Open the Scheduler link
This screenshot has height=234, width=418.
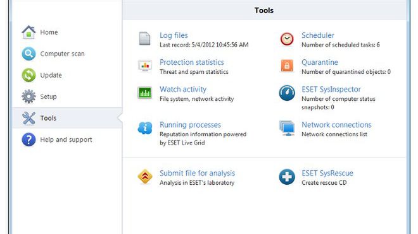click(x=318, y=35)
